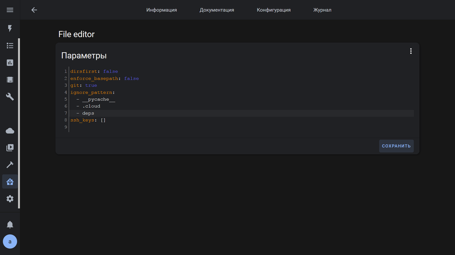Click the 'ssh_keys' key on line 8
Viewport: 455px width, 255px height.
[x=82, y=120]
